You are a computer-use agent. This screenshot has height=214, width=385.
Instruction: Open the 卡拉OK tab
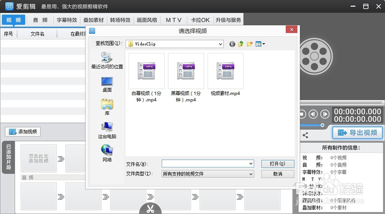click(x=200, y=20)
